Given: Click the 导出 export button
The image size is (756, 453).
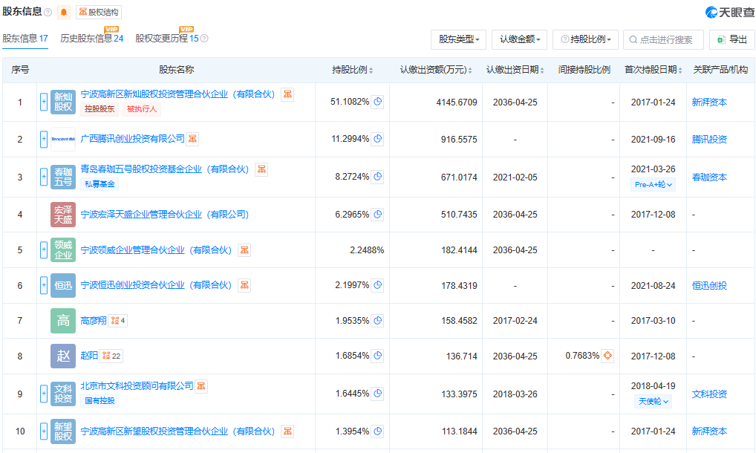Looking at the screenshot, I should click(x=732, y=39).
